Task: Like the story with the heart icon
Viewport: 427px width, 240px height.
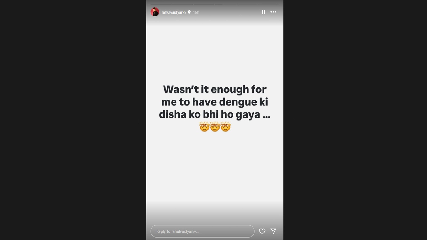Action: [x=262, y=231]
